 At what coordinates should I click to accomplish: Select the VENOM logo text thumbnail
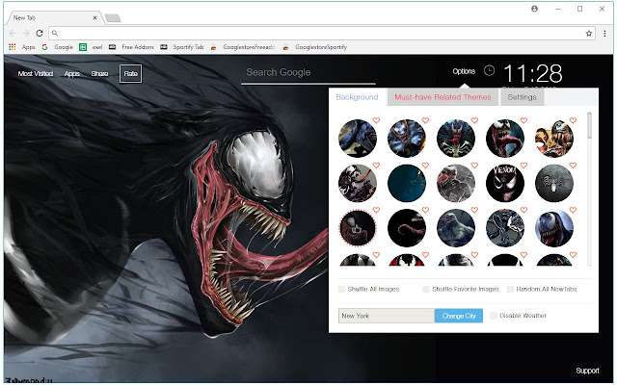coord(505,183)
